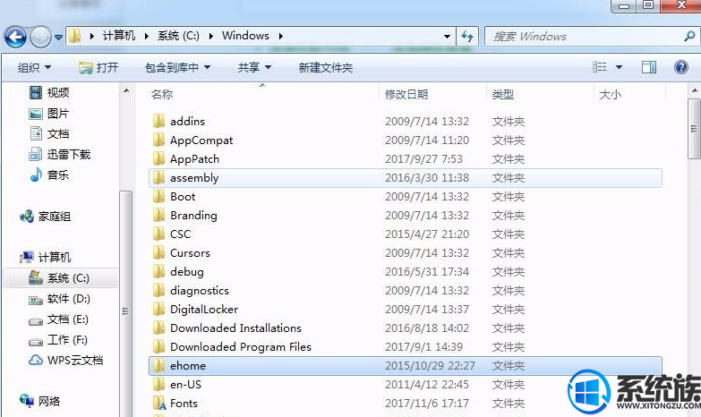Select the CSC folder icon

(158, 234)
